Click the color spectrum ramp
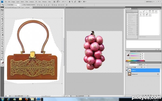162x101 pixels. pos(135,61)
